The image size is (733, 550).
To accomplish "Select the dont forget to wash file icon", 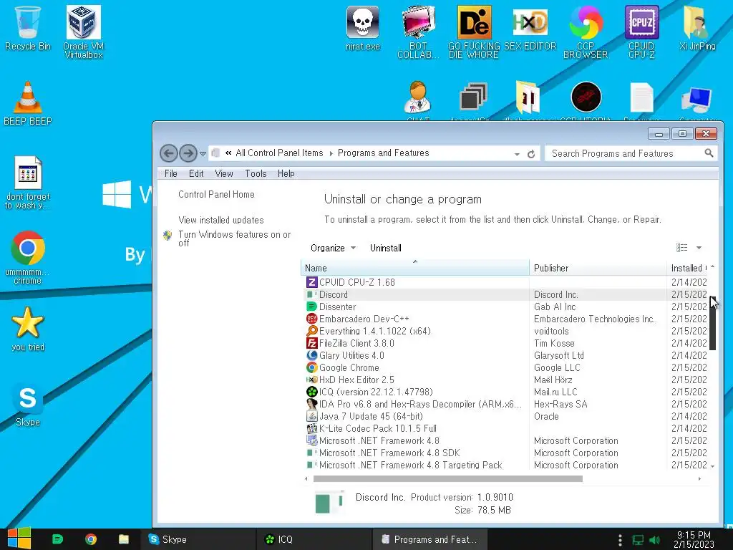I will 28,183.
